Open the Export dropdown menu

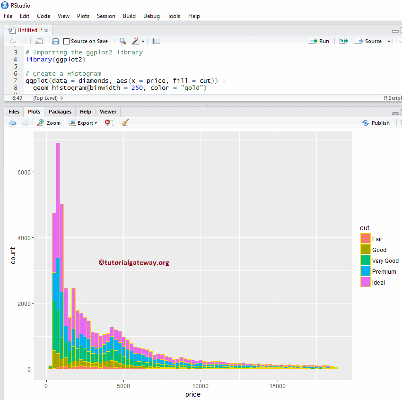83,122
